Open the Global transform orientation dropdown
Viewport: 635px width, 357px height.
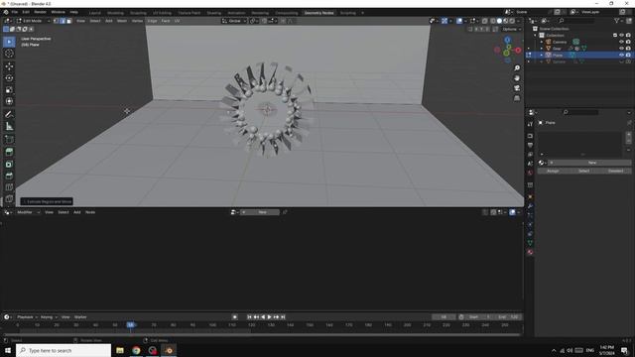[234, 21]
